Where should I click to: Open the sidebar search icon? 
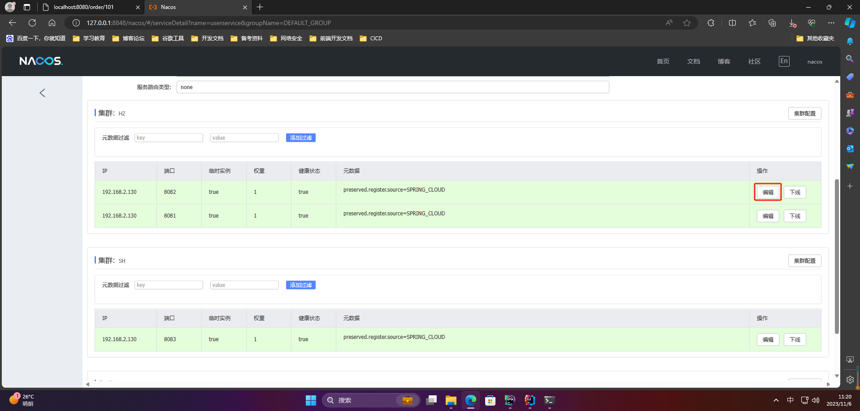coord(850,59)
